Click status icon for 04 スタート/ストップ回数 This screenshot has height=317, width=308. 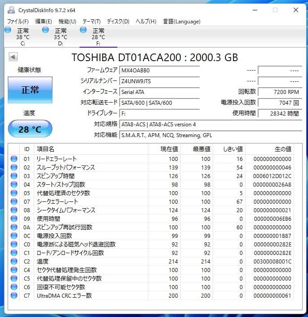pos(14,184)
